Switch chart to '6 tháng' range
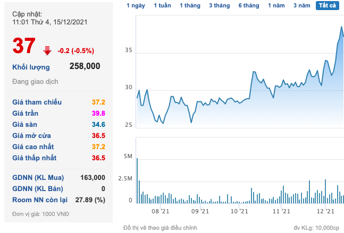 pos(248,5)
